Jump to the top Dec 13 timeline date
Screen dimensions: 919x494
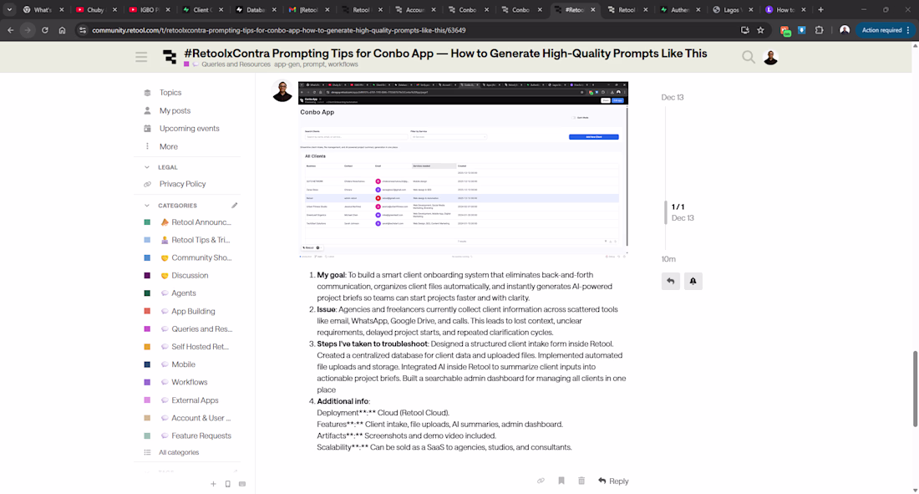[673, 98]
